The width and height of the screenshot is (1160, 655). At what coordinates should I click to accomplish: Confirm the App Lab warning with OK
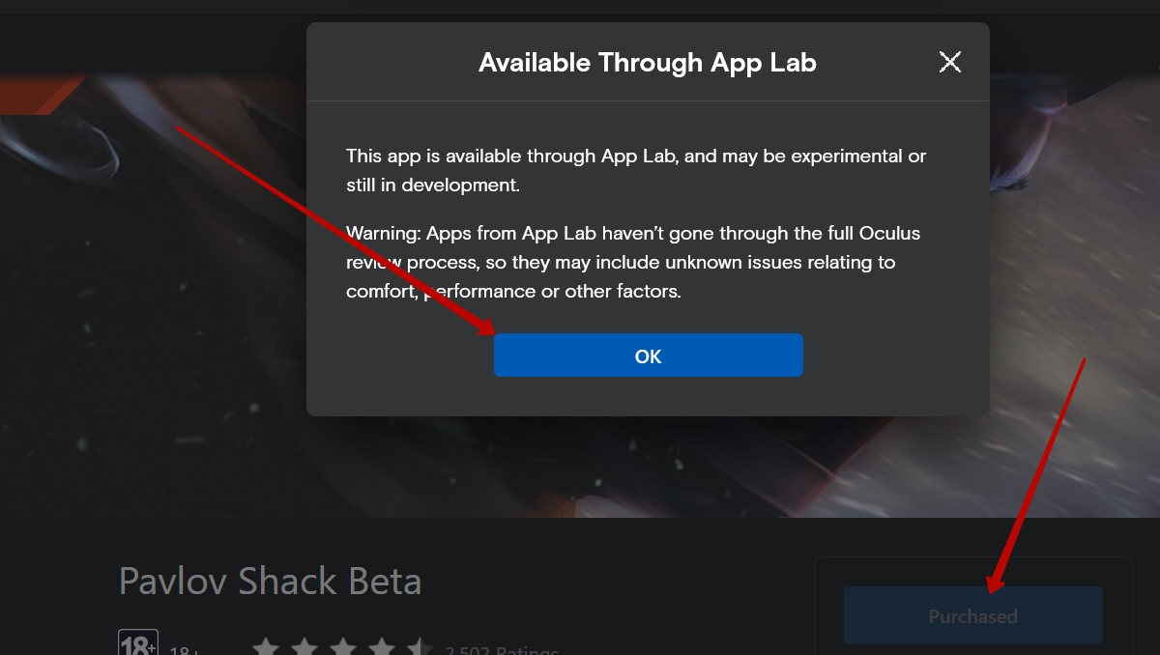[648, 356]
